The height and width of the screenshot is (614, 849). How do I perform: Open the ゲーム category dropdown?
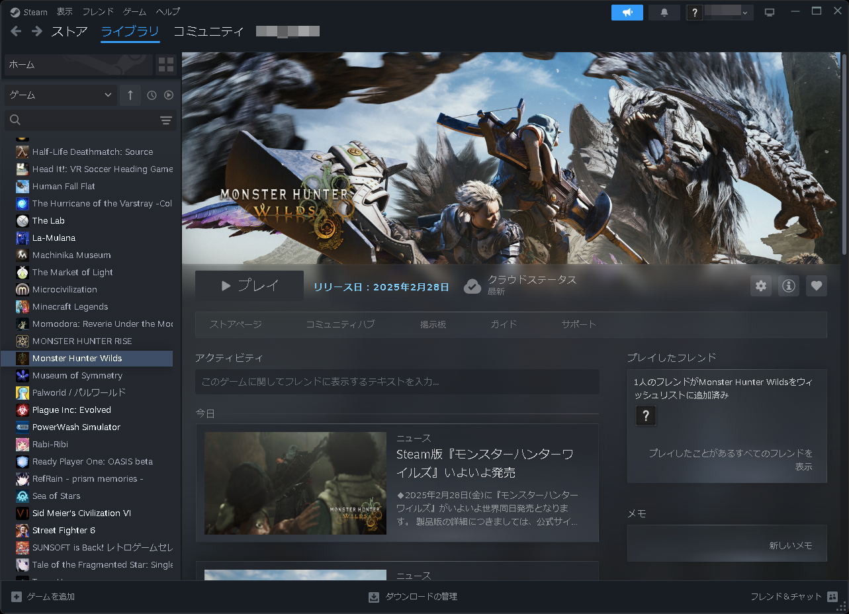pyautogui.click(x=60, y=95)
